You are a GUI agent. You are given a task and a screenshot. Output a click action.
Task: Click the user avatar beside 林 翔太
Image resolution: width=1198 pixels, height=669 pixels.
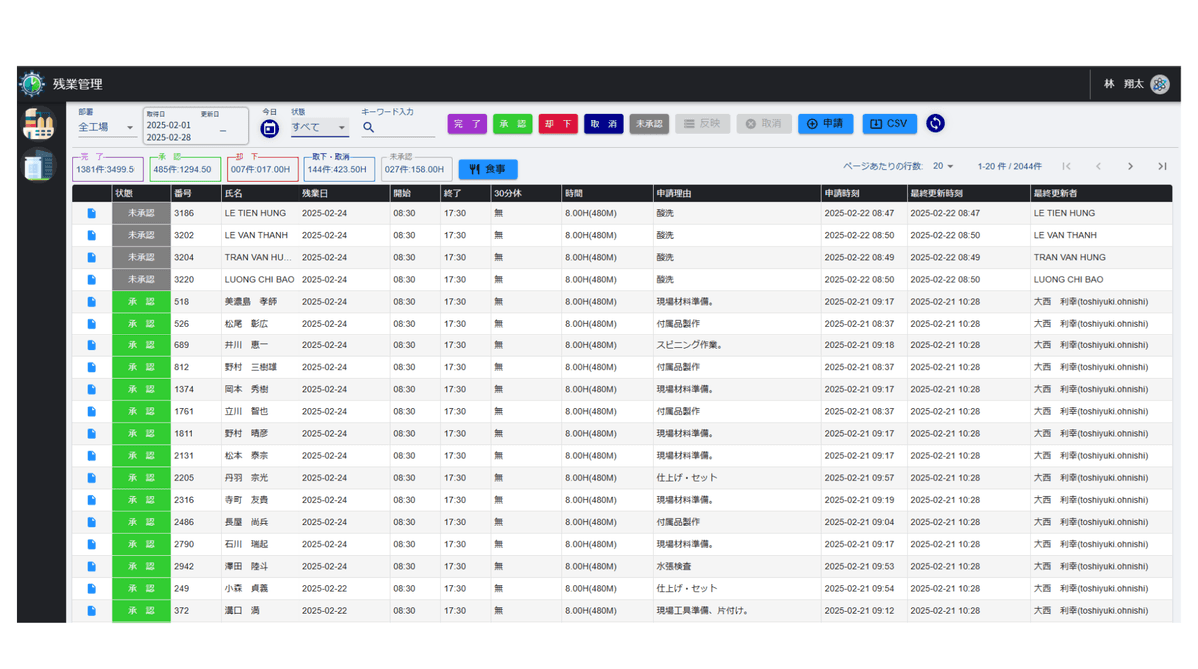pos(1159,85)
